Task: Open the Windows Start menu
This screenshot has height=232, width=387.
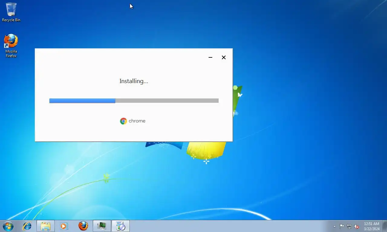Action: pos(8,226)
